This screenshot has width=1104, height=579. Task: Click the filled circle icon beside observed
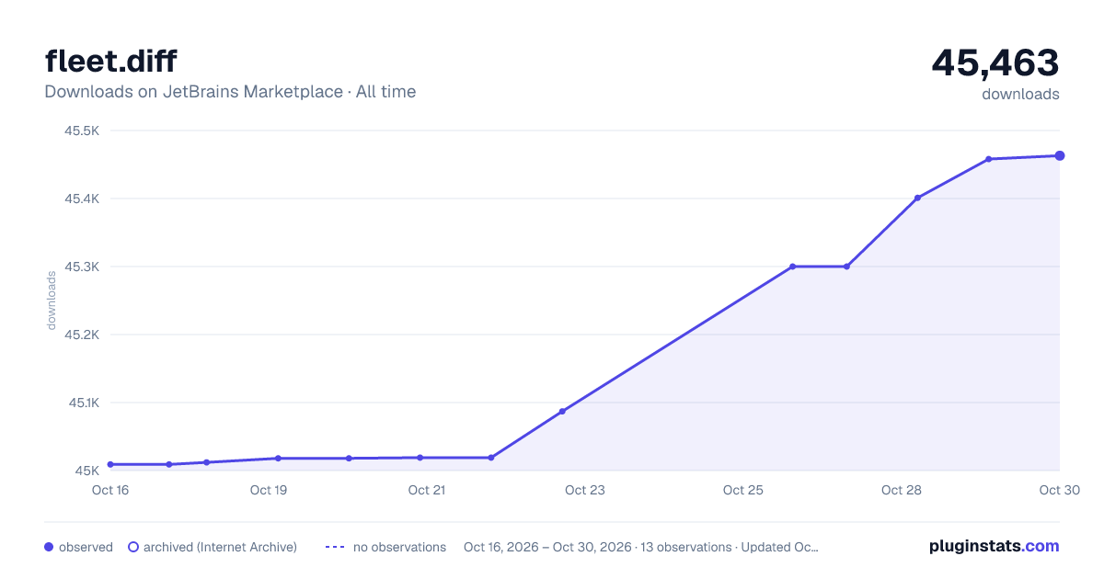tap(49, 547)
